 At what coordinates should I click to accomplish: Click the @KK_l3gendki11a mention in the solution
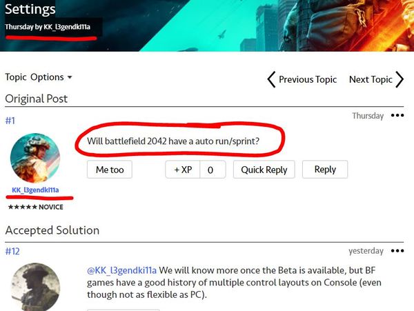coord(121,270)
